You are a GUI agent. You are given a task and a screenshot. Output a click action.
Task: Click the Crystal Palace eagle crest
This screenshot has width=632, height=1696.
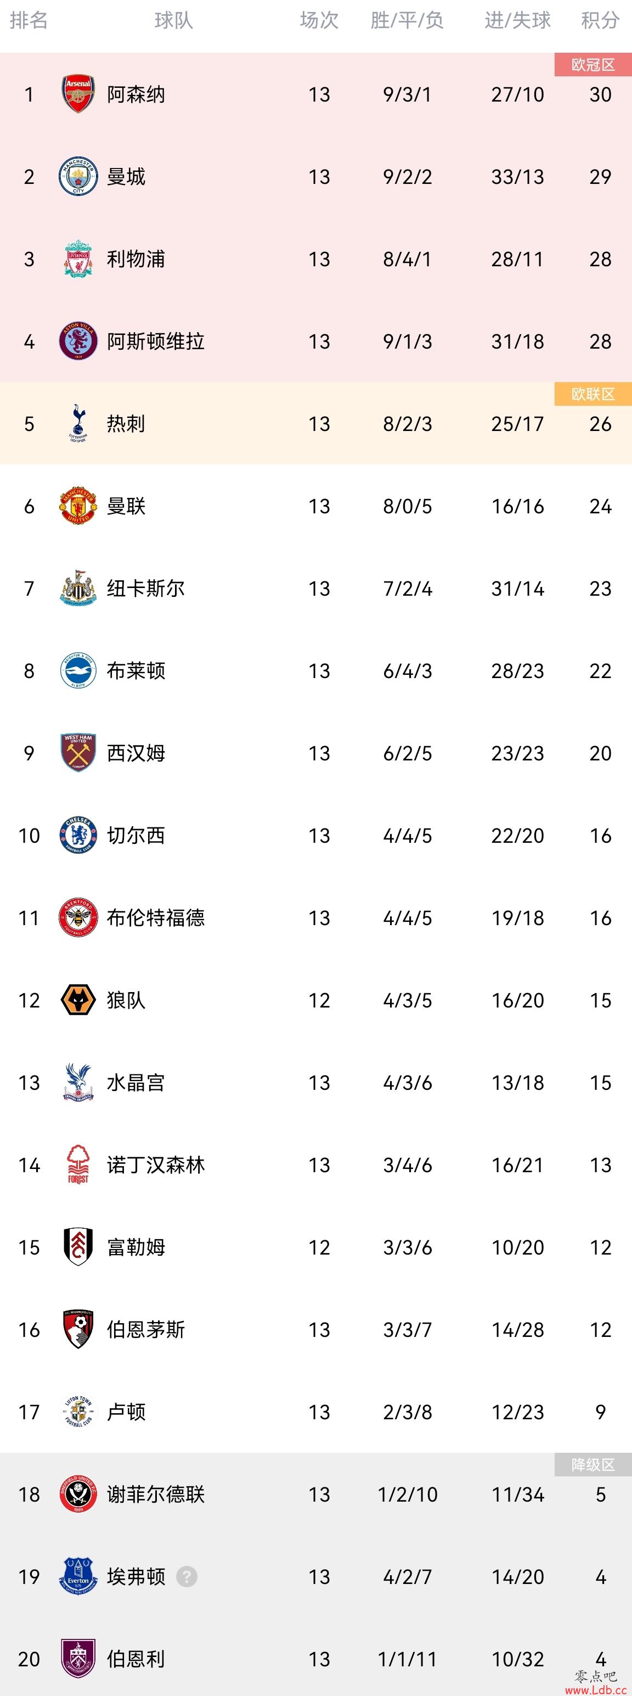point(78,1082)
